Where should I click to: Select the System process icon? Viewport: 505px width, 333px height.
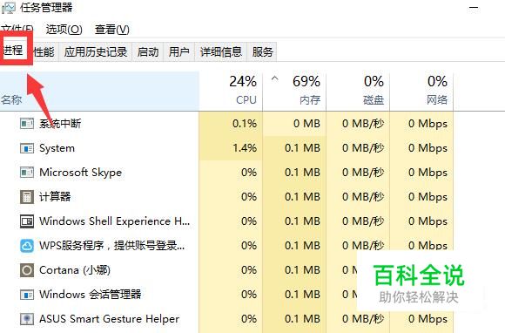(x=27, y=148)
